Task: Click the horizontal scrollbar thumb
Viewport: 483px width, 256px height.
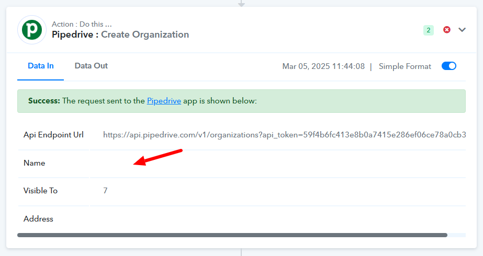Action: pos(232,235)
